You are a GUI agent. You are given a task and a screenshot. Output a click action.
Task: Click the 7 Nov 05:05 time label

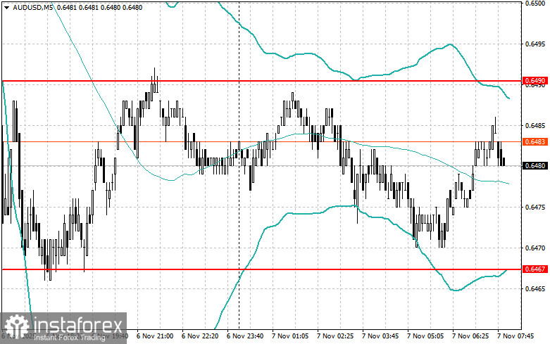[425, 336]
